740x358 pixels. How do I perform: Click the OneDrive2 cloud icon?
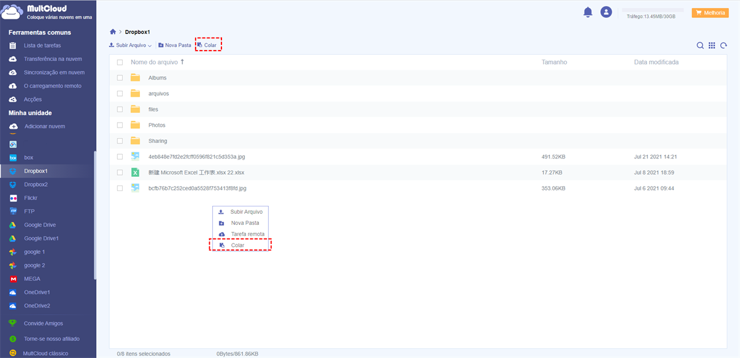[x=12, y=306]
